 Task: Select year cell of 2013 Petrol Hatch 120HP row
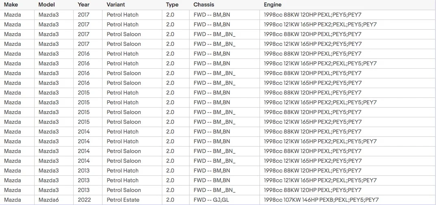coord(88,170)
